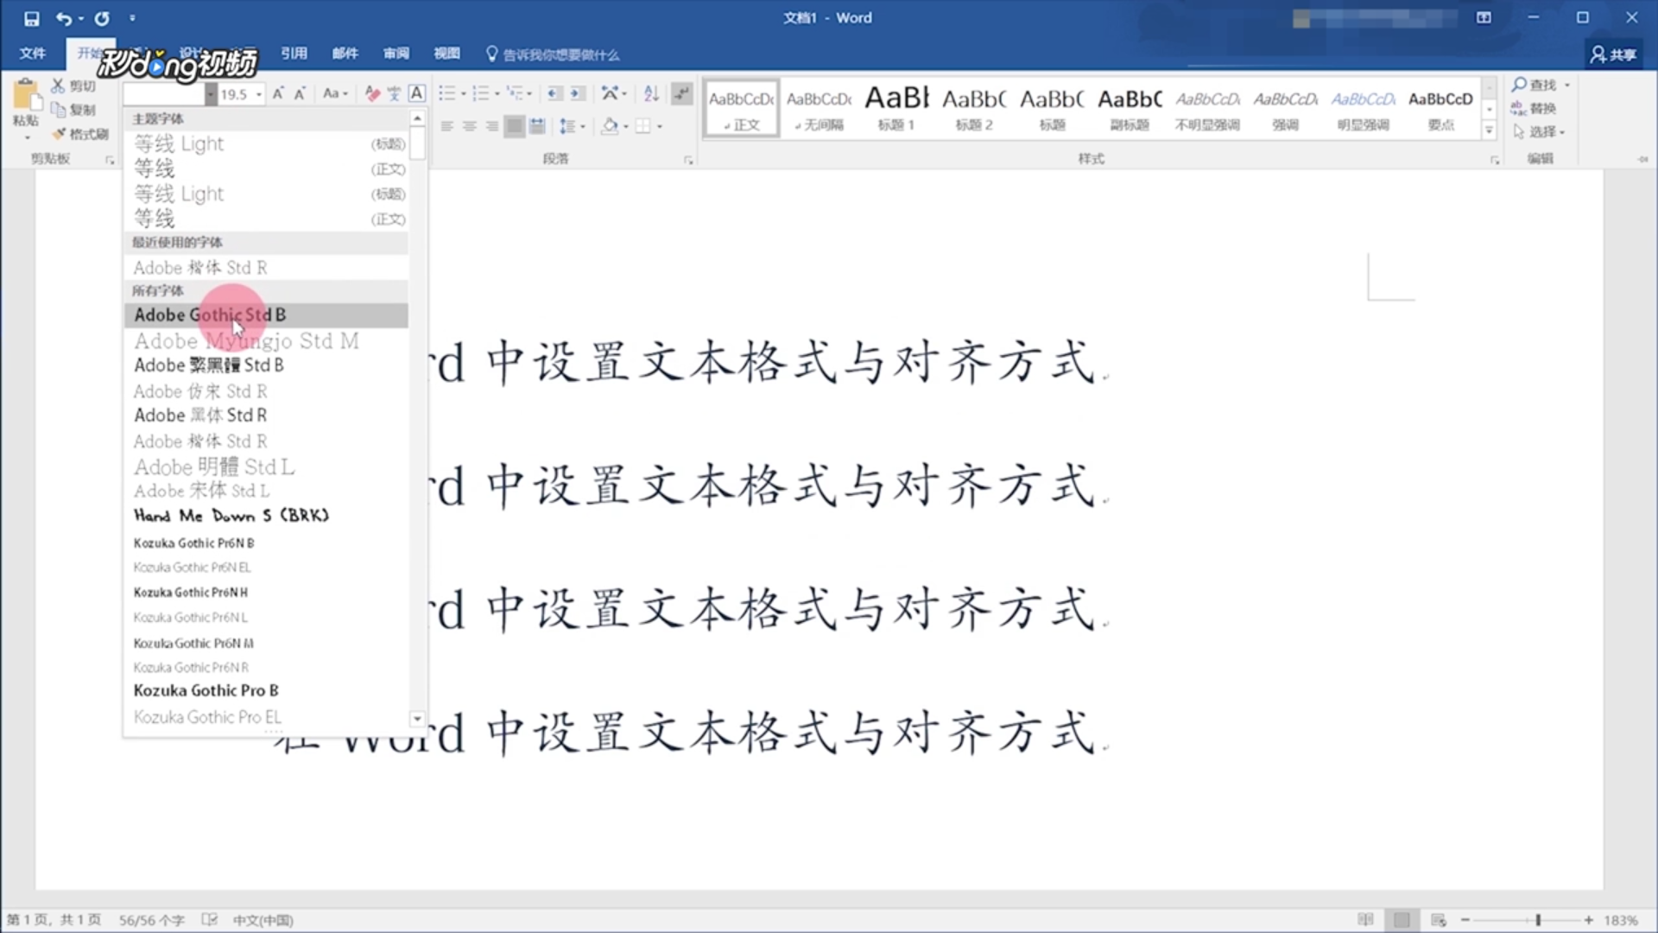Toggle the Show/Hide paragraph marks icon
The width and height of the screenshot is (1658, 933).
pyautogui.click(x=682, y=93)
